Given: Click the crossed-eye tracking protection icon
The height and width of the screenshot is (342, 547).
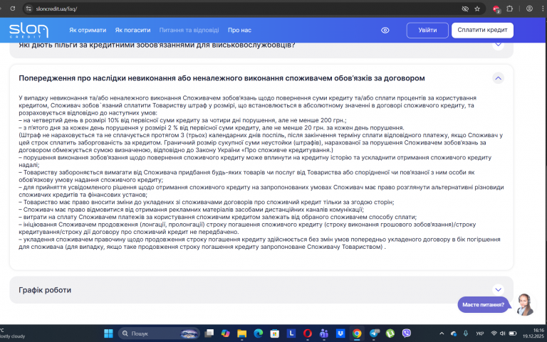Looking at the screenshot, I should pos(465,9).
